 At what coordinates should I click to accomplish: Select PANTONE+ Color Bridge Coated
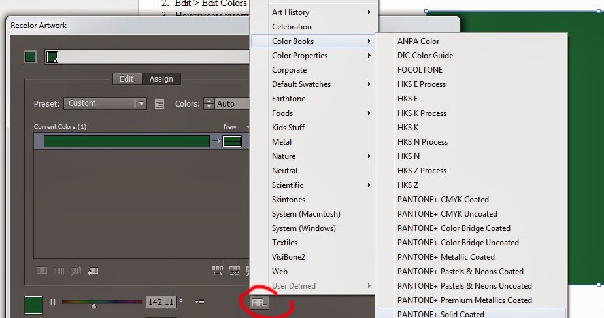tap(471, 228)
